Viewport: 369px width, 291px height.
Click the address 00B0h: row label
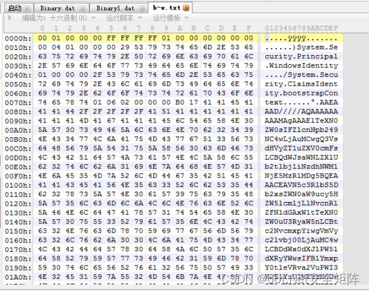(x=18, y=139)
